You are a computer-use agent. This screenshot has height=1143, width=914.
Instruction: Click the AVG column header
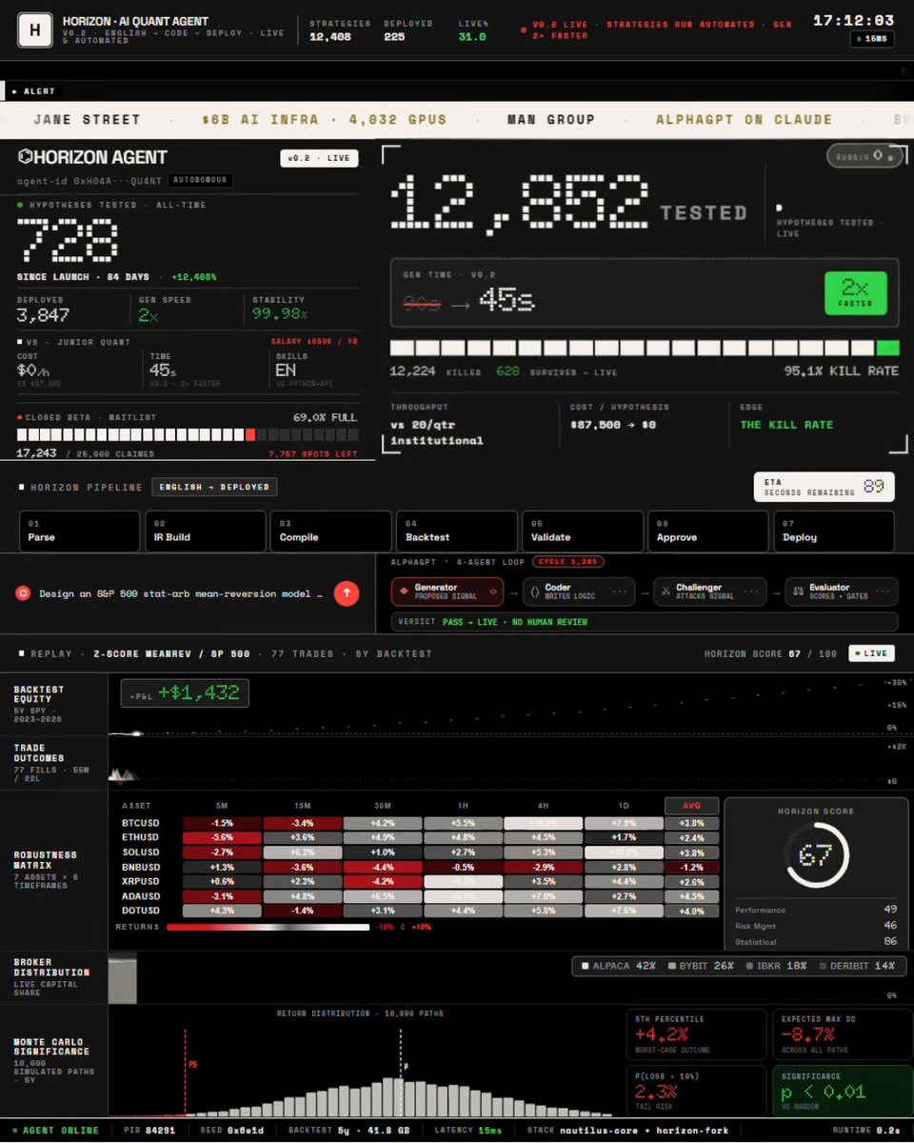click(692, 806)
